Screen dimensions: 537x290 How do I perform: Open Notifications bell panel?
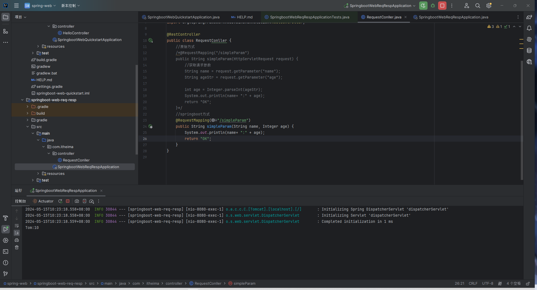point(529,28)
